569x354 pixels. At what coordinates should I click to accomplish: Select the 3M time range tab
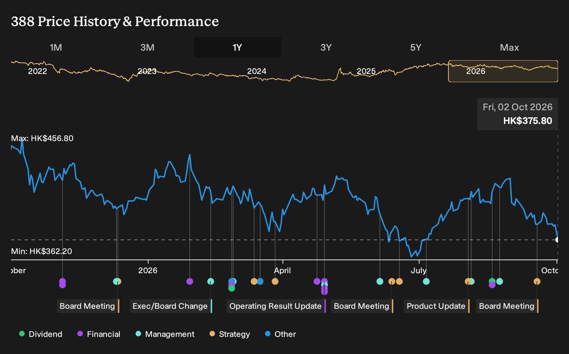(x=147, y=47)
